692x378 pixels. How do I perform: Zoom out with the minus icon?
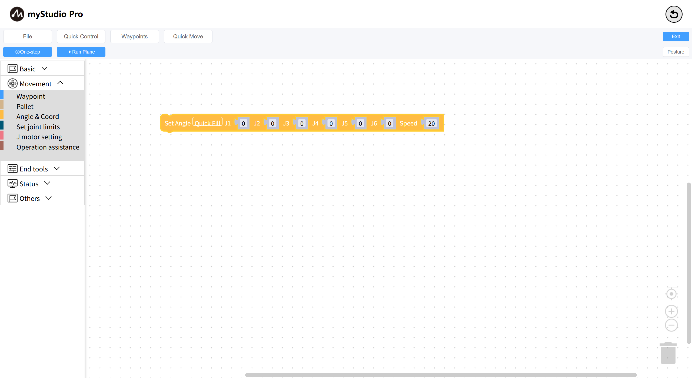[x=671, y=325]
